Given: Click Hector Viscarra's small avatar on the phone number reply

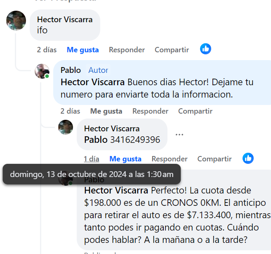Looking at the screenshot, I should 66,127.
